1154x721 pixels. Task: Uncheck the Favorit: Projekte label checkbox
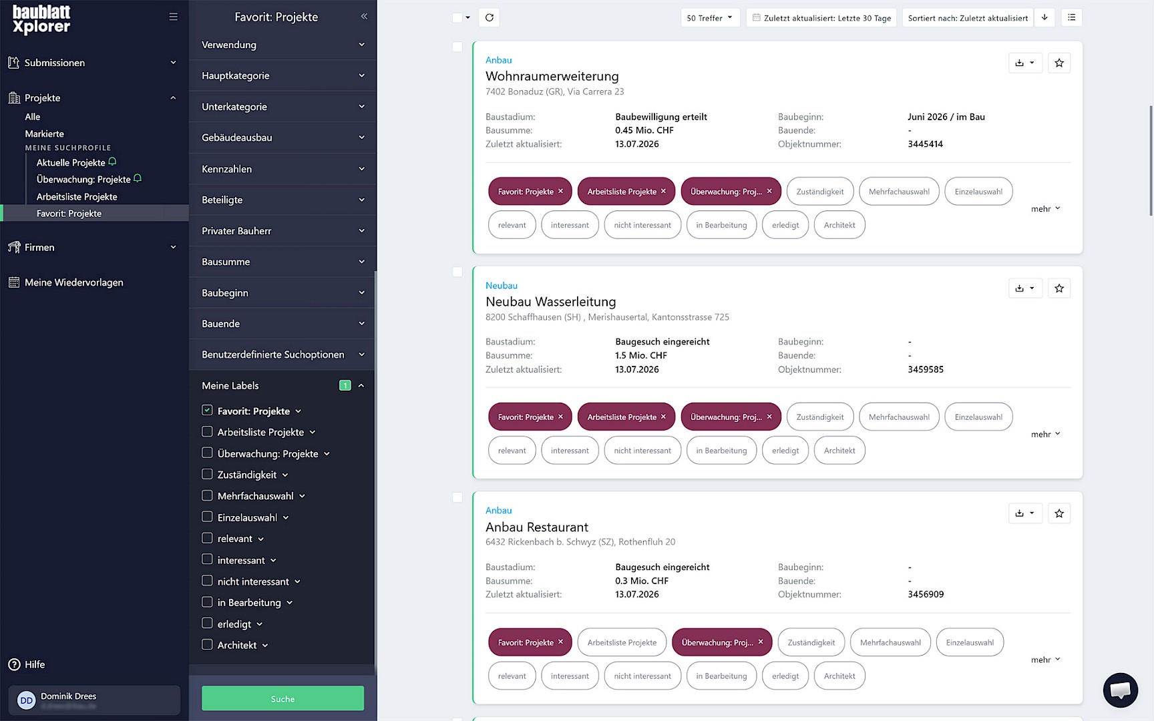coord(207,411)
